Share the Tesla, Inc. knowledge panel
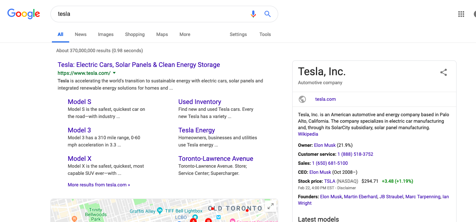 point(444,72)
